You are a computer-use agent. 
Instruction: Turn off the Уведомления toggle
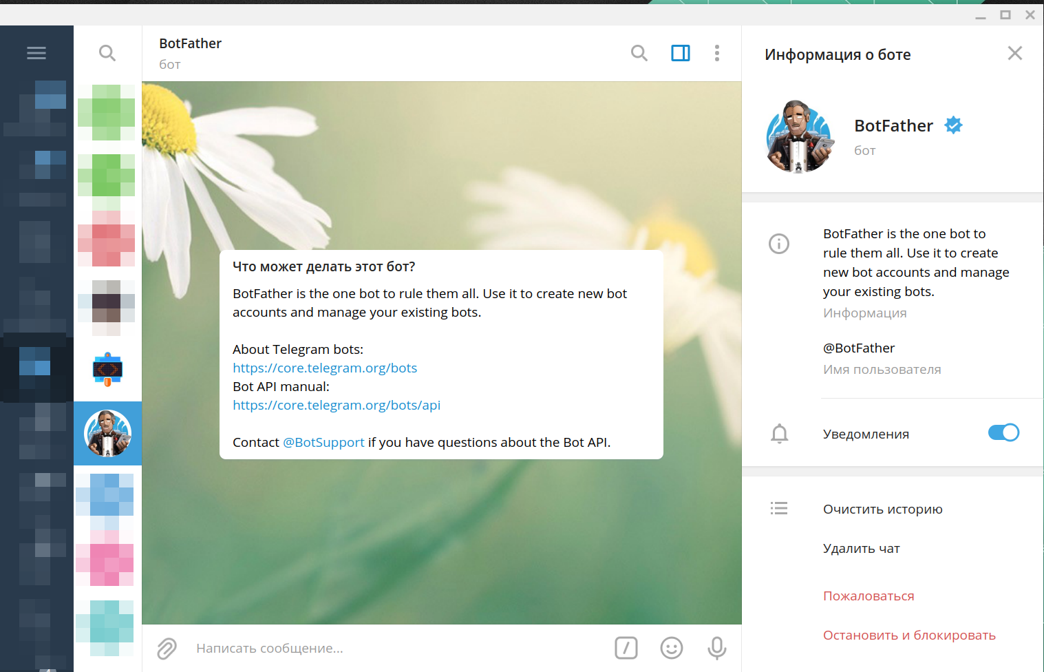pos(1003,432)
